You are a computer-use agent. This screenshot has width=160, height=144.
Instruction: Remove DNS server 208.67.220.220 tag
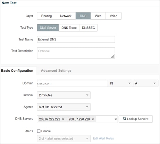pos(93,119)
